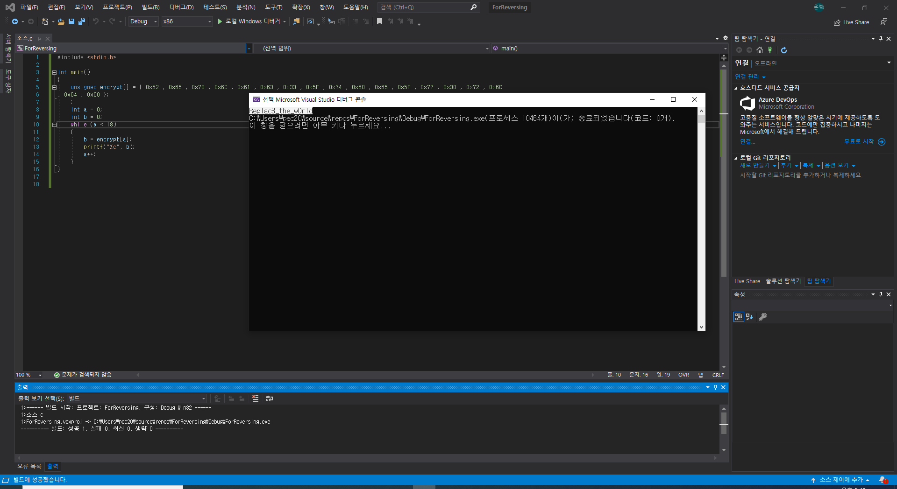Open the 연결 관리 dropdown link
Viewport: 897px width, 489px height.
pos(750,77)
